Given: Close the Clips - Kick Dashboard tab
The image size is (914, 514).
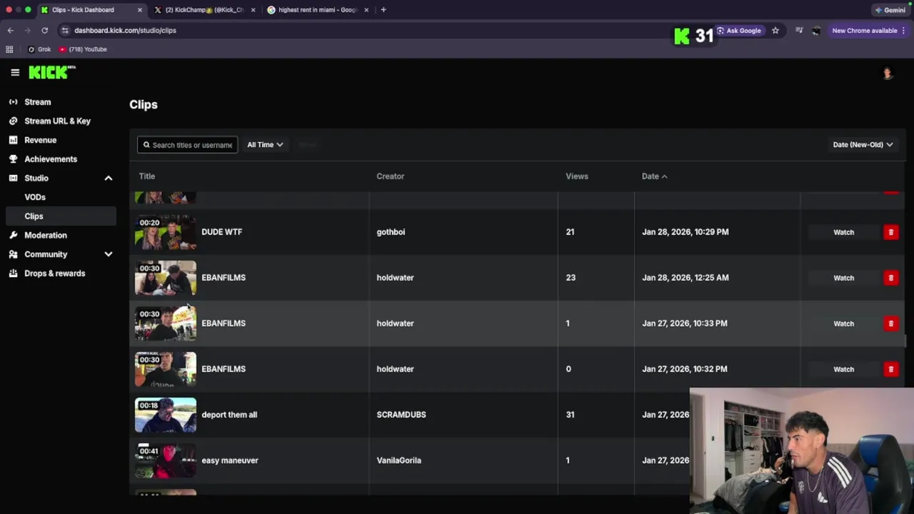Looking at the screenshot, I should (140, 10).
